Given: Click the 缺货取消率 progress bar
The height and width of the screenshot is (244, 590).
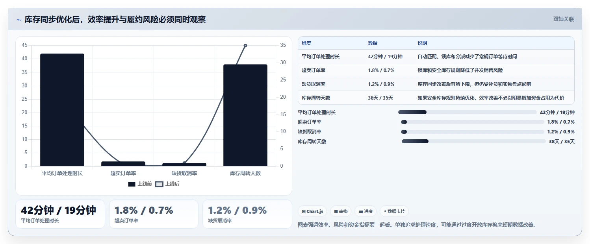Looking at the screenshot, I should (472, 131).
